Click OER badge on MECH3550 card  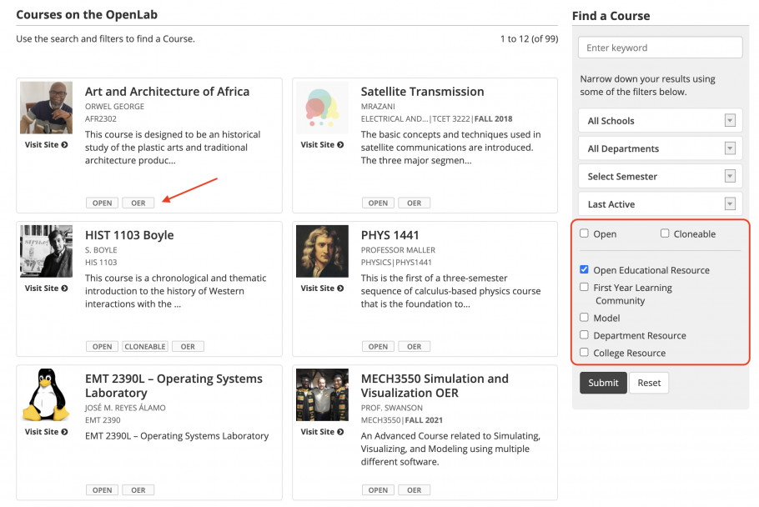415,490
